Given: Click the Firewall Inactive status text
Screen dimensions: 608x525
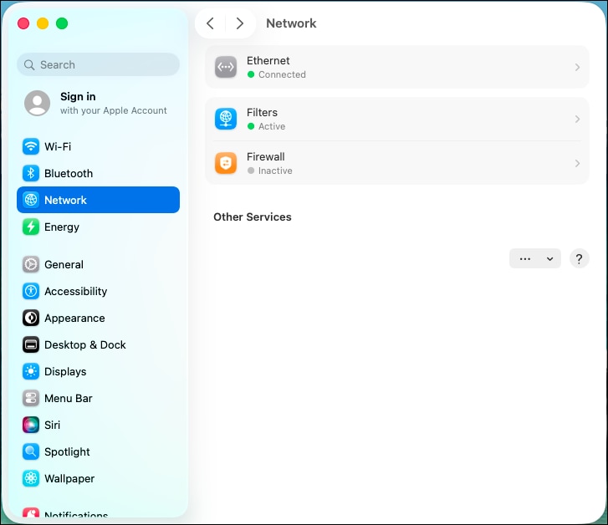Looking at the screenshot, I should coord(275,171).
